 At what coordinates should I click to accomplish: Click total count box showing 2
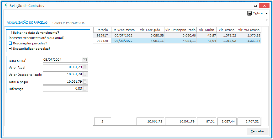(x=103, y=121)
